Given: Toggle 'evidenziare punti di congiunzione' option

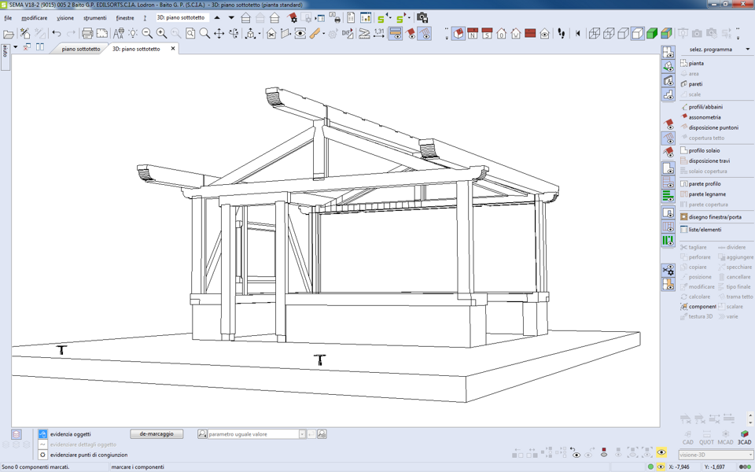Looking at the screenshot, I should pyautogui.click(x=43, y=455).
